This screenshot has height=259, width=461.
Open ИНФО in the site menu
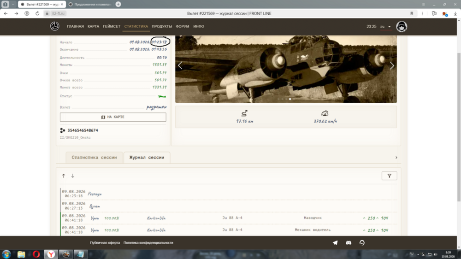(x=198, y=26)
